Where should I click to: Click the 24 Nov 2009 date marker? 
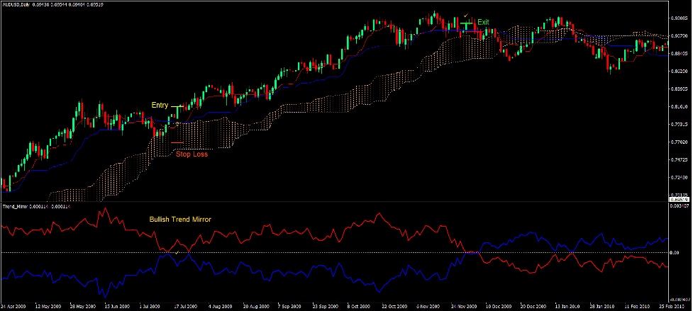tap(462, 307)
